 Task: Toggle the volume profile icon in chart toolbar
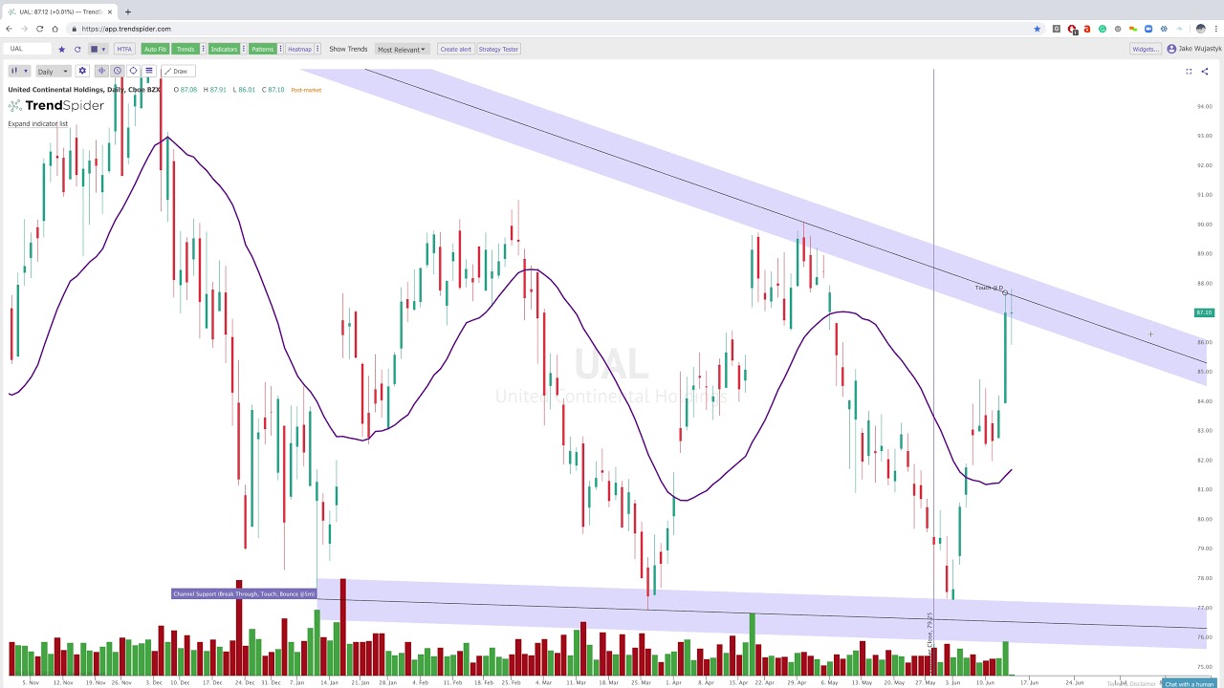pyautogui.click(x=101, y=71)
